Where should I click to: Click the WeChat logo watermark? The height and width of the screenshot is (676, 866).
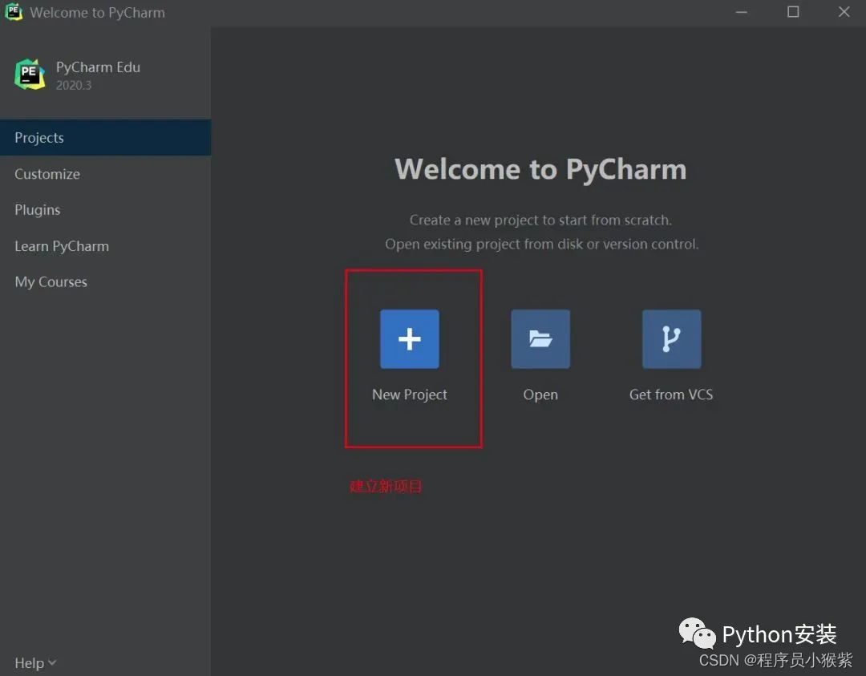click(697, 633)
